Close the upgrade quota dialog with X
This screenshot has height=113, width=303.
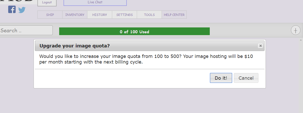[260, 46]
